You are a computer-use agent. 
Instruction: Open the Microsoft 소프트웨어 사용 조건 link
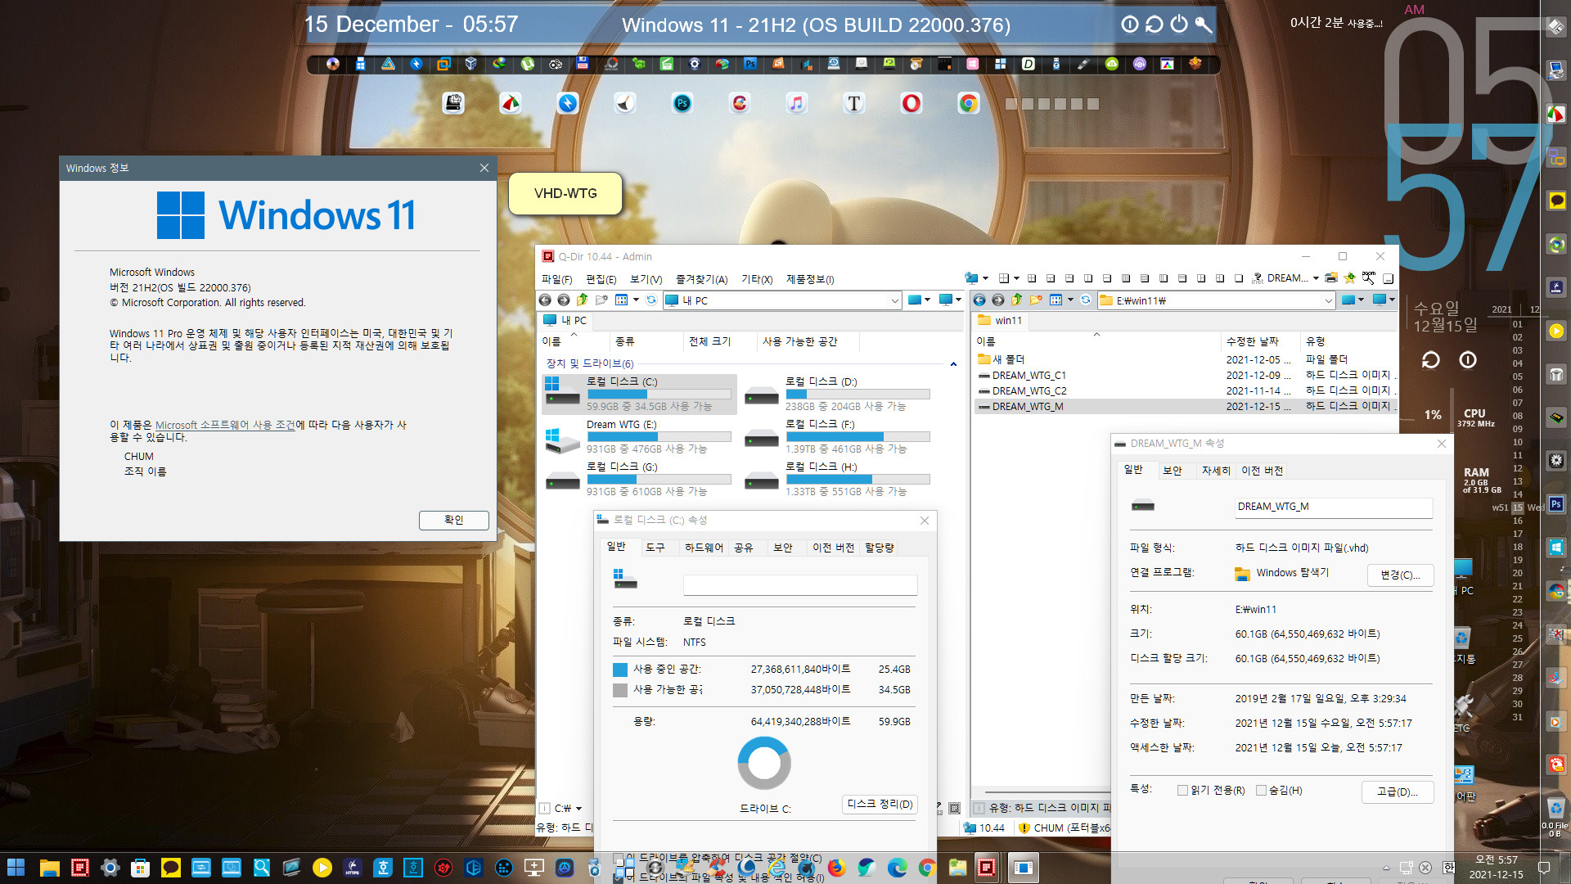click(225, 425)
